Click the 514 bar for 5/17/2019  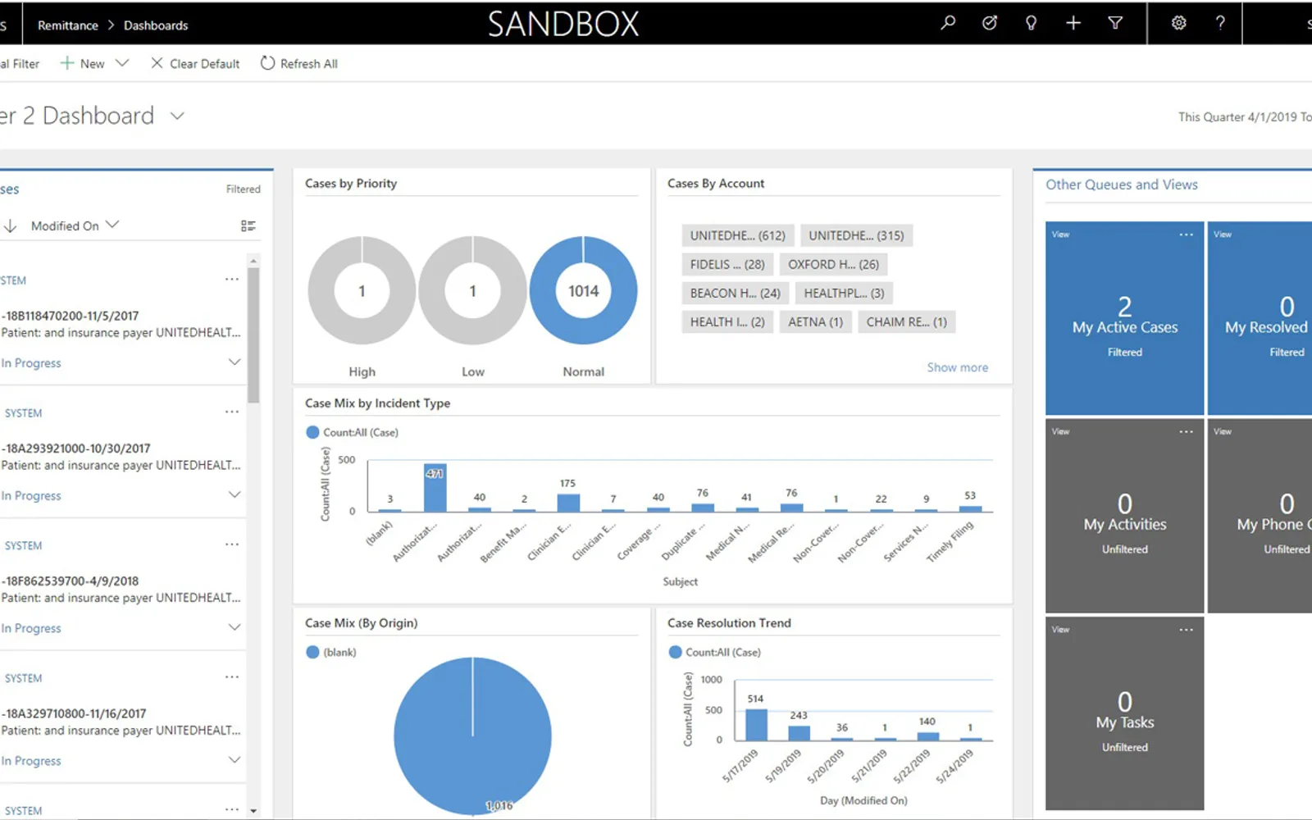click(756, 725)
